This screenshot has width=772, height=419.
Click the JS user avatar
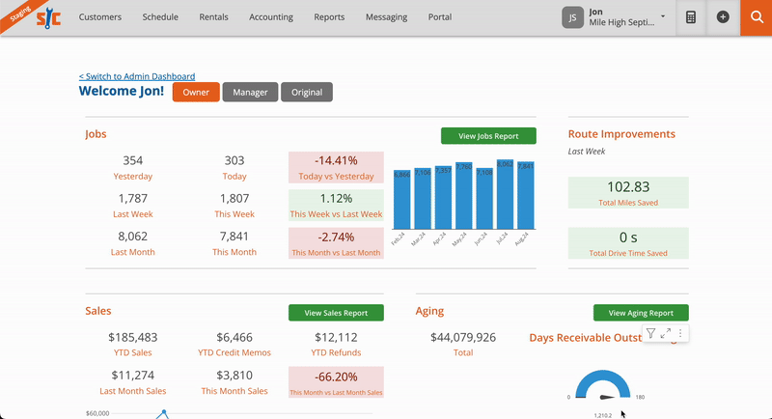point(572,17)
